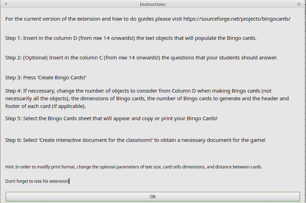Click the Step 3 label
Image resolution: width=306 pixels, height=203 pixels.
13,77
